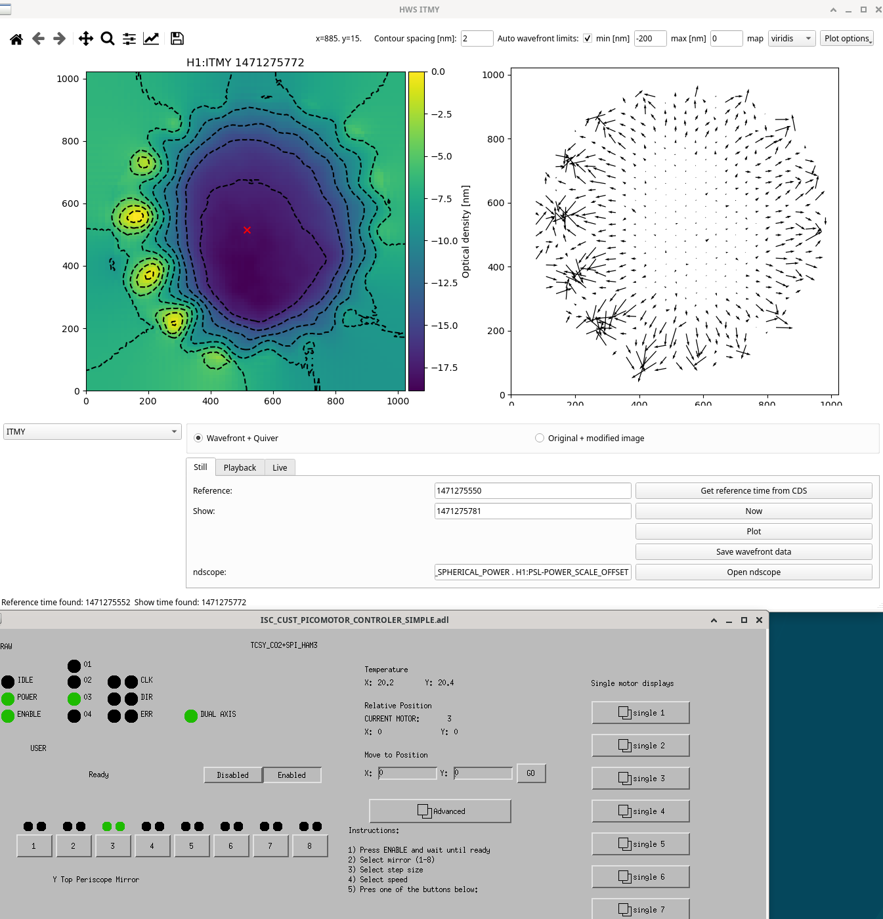
Task: Open the Plot options menu
Action: [847, 39]
